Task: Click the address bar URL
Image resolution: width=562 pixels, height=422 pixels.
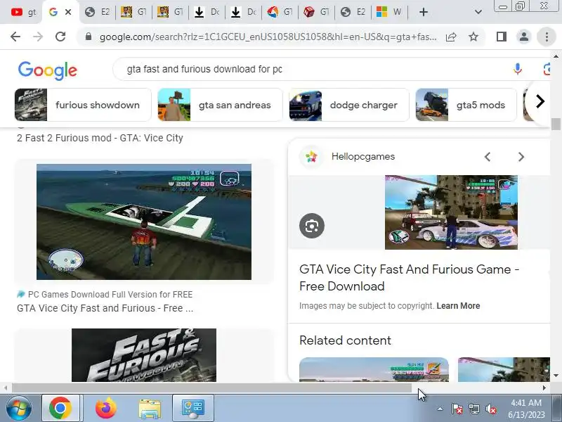Action: click(268, 37)
